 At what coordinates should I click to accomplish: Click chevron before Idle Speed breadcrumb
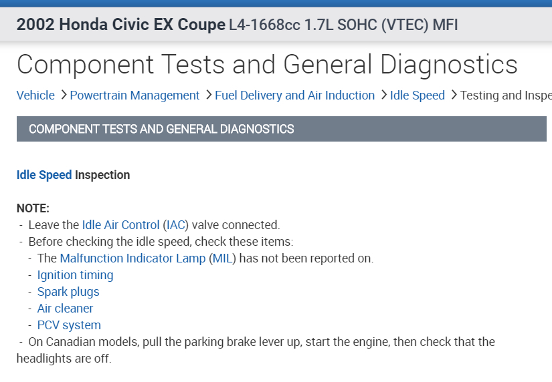[x=384, y=95]
